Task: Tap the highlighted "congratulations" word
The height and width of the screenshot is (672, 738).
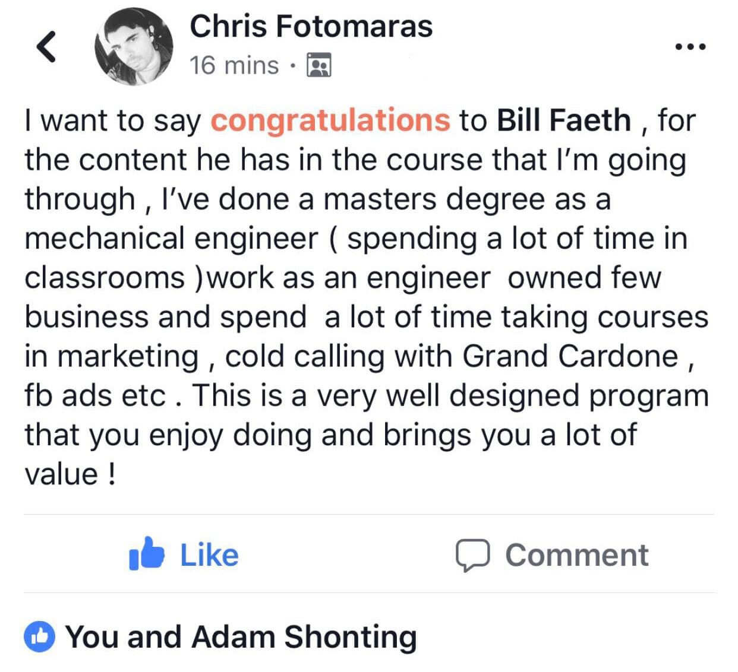Action: tap(330, 121)
